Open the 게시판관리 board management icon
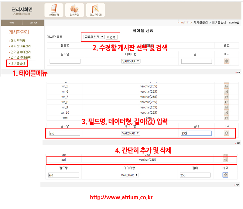243x209 pixels. [x=95, y=10]
